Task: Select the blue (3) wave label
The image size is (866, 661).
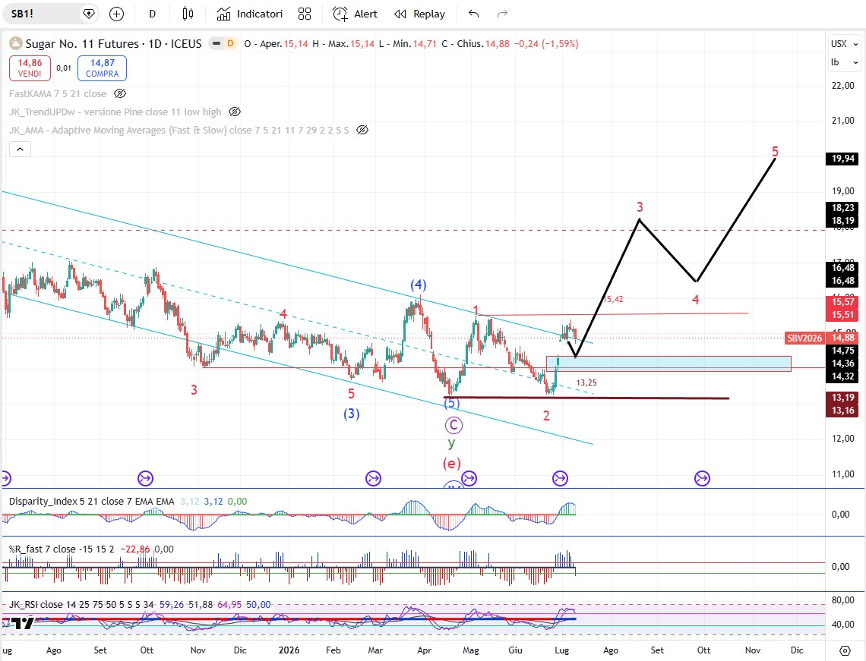Action: (351, 414)
